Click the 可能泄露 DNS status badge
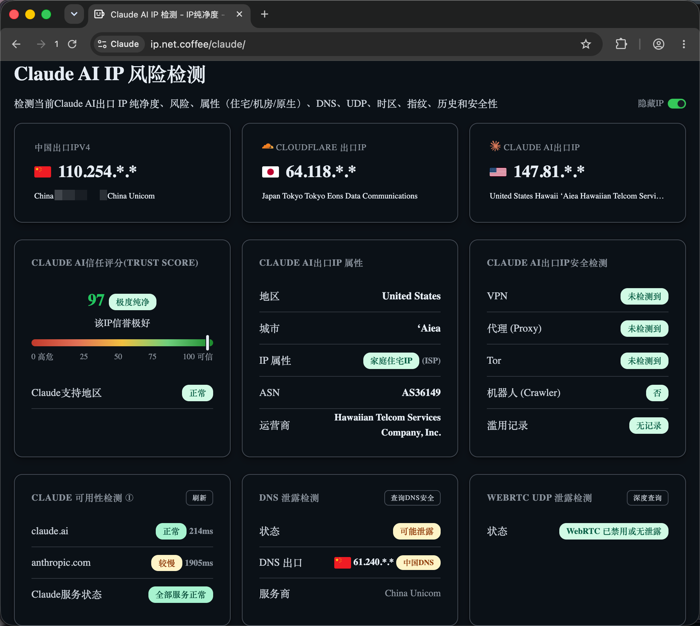Screen dimensions: 700x626 point(417,531)
